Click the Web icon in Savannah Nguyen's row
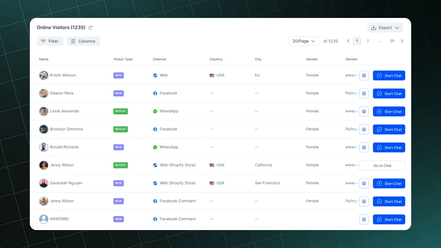The image size is (441, 248). pyautogui.click(x=155, y=183)
